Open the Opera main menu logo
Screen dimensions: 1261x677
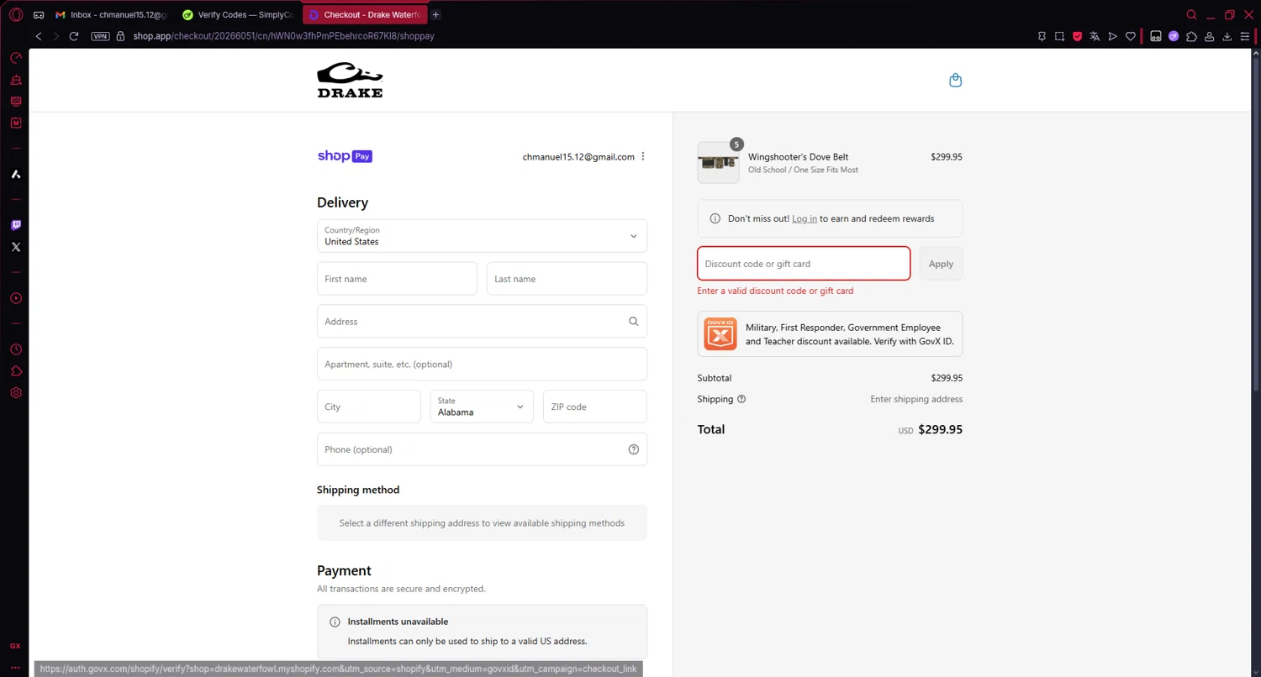click(x=16, y=15)
